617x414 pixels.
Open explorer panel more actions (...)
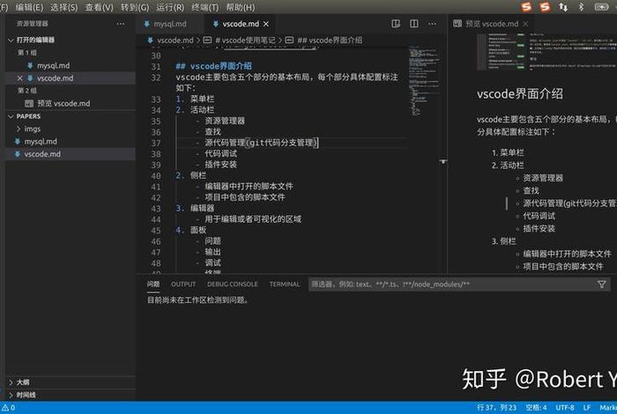121,24
